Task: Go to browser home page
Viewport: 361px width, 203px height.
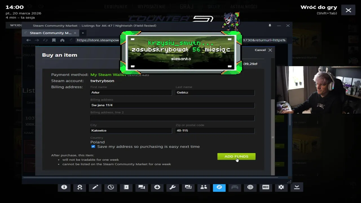Action: coord(62,40)
